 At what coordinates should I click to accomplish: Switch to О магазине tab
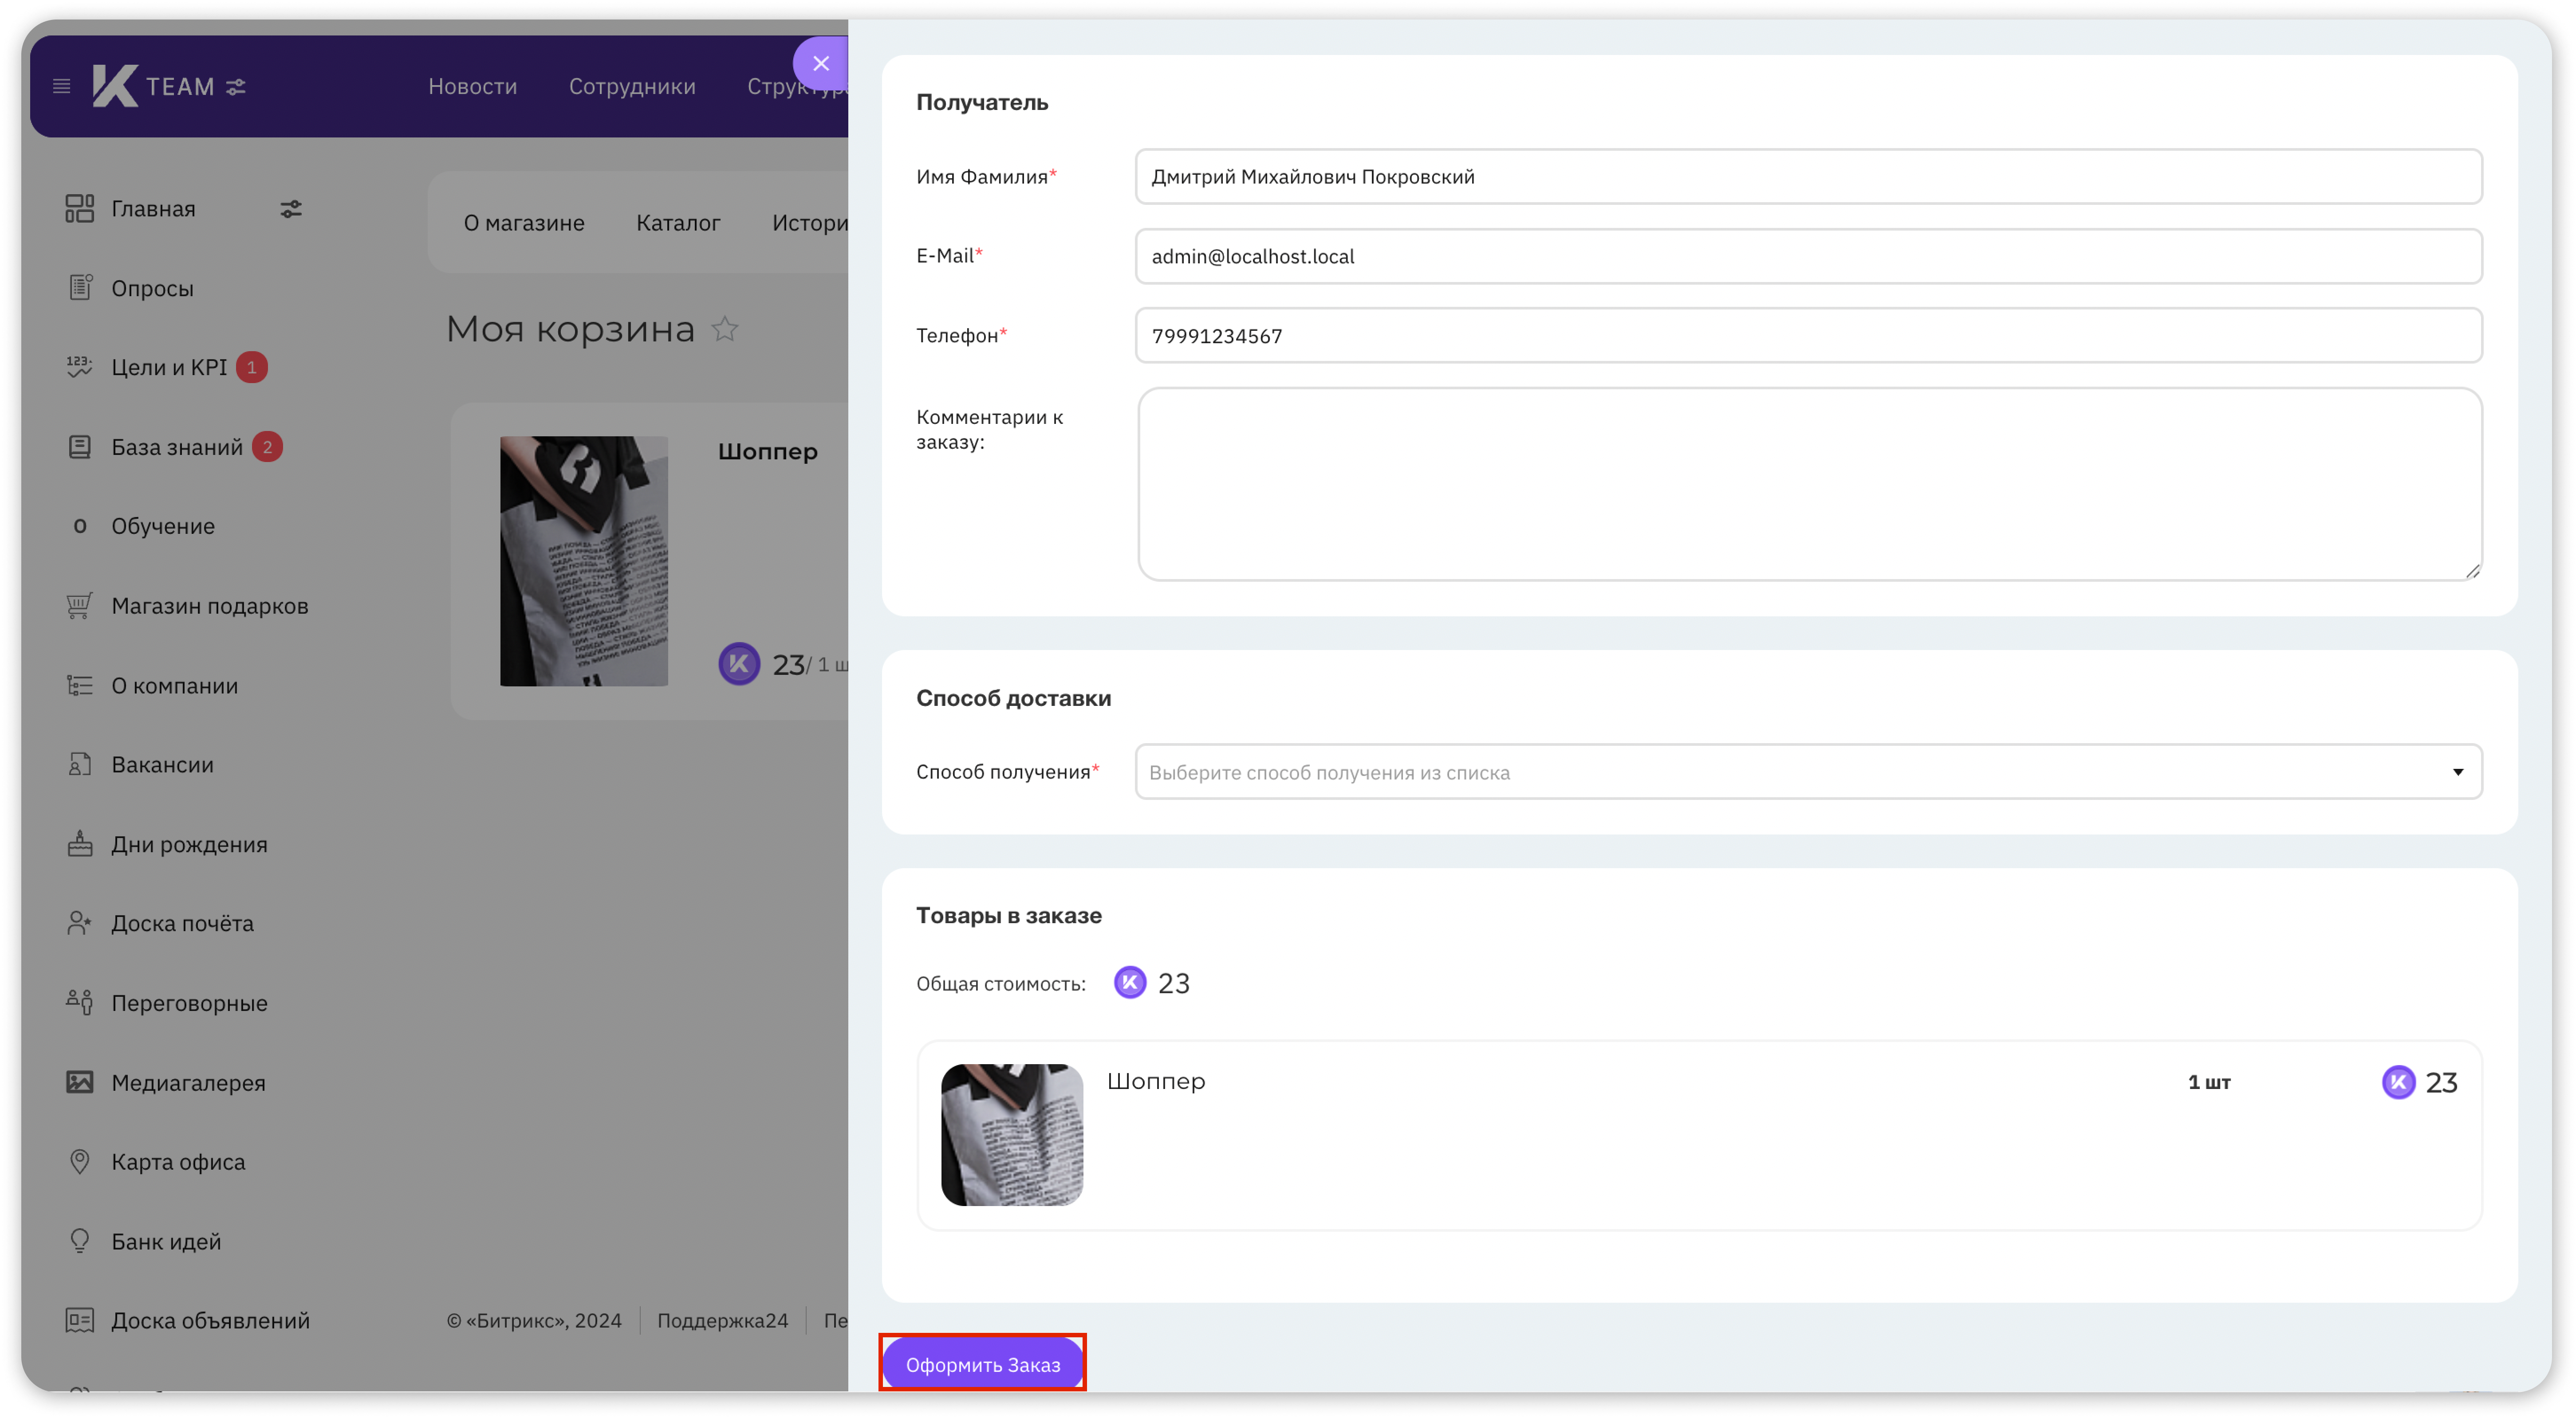pyautogui.click(x=524, y=223)
